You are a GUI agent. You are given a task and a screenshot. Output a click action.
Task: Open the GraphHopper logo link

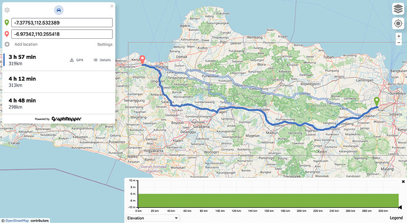coord(66,119)
